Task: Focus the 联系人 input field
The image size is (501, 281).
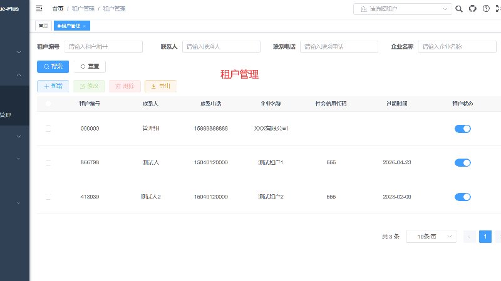Action: [221, 47]
